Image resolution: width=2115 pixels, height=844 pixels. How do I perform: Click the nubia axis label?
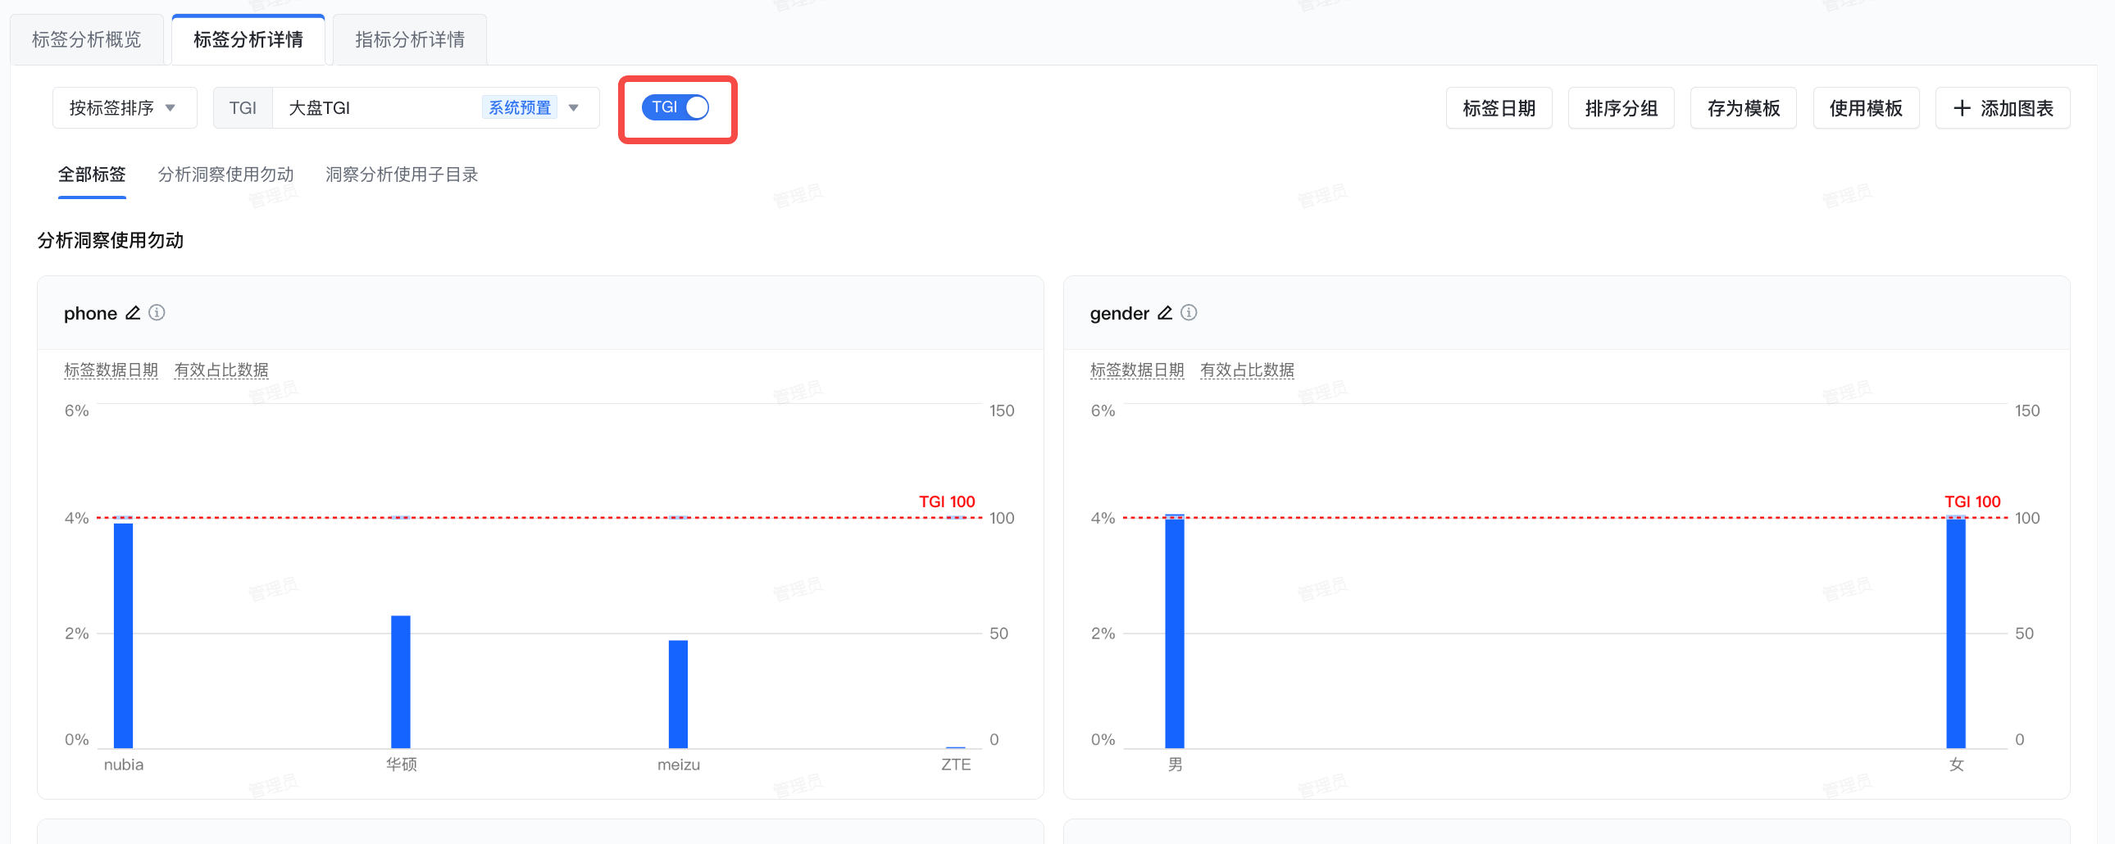click(123, 765)
